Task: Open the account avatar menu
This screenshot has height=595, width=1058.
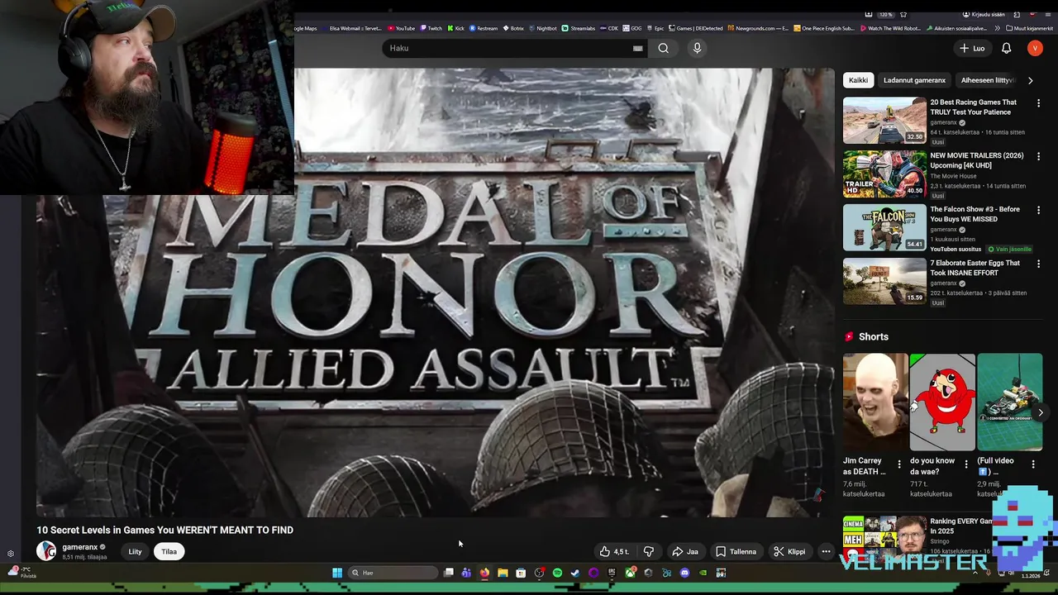Action: 1035,48
